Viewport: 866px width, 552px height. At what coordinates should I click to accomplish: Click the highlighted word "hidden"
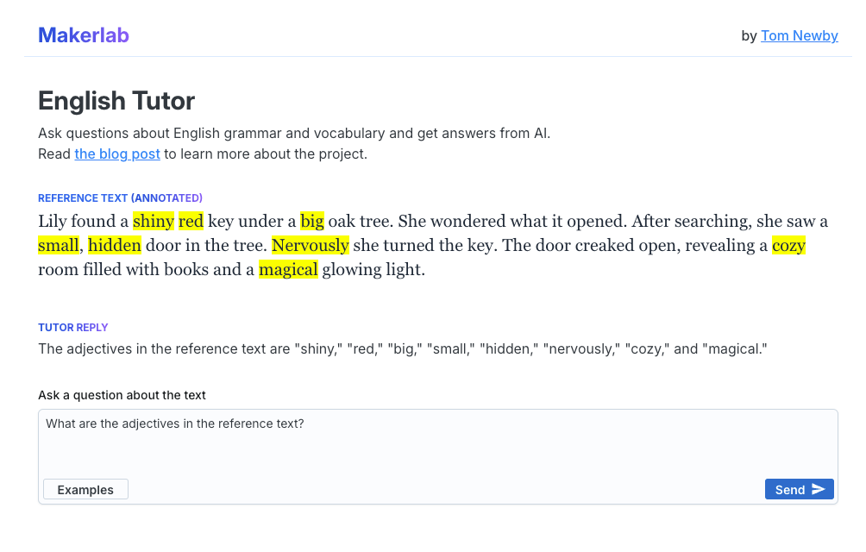point(115,246)
